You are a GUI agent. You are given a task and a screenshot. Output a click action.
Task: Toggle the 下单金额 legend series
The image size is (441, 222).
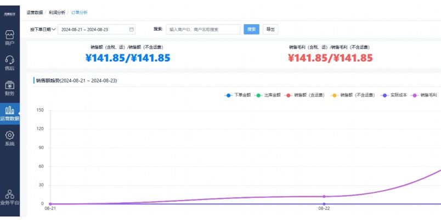(x=238, y=95)
